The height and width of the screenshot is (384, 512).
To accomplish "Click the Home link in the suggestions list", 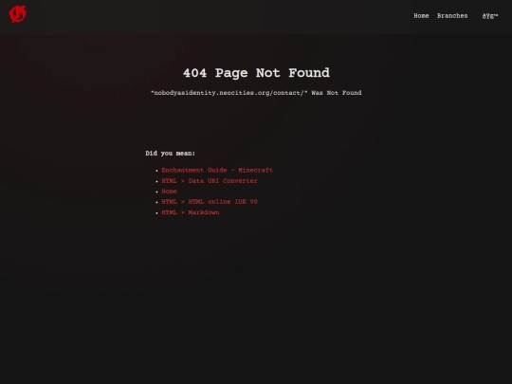I will (x=169, y=192).
